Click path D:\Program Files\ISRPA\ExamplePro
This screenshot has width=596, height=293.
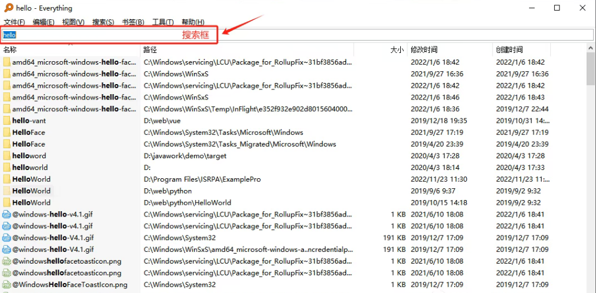click(202, 179)
